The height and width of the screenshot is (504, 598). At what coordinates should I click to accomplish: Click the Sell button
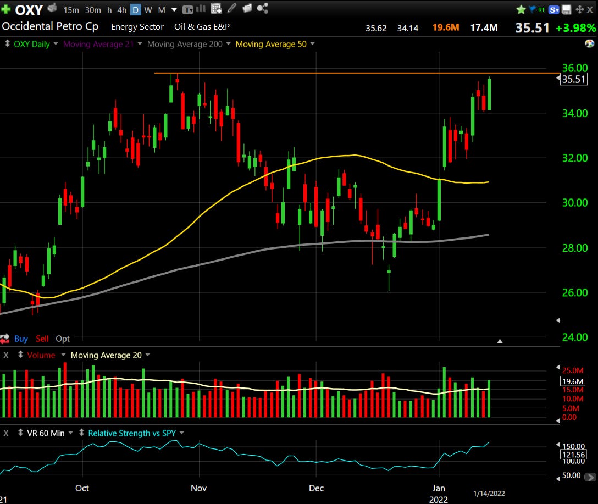42,339
